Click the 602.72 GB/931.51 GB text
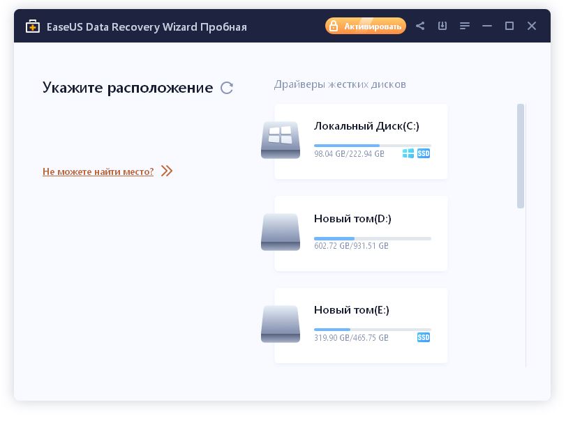The height and width of the screenshot is (423, 566). click(351, 246)
